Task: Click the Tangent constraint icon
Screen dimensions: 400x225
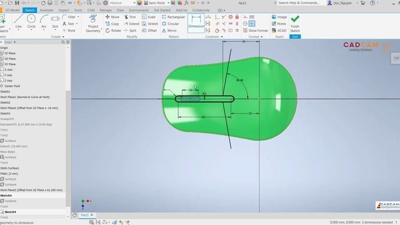Action: pos(217,31)
